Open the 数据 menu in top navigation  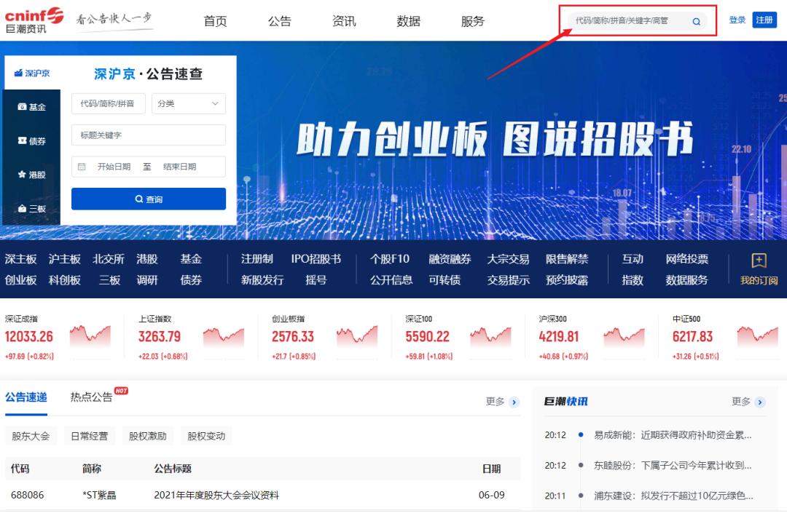pyautogui.click(x=408, y=21)
